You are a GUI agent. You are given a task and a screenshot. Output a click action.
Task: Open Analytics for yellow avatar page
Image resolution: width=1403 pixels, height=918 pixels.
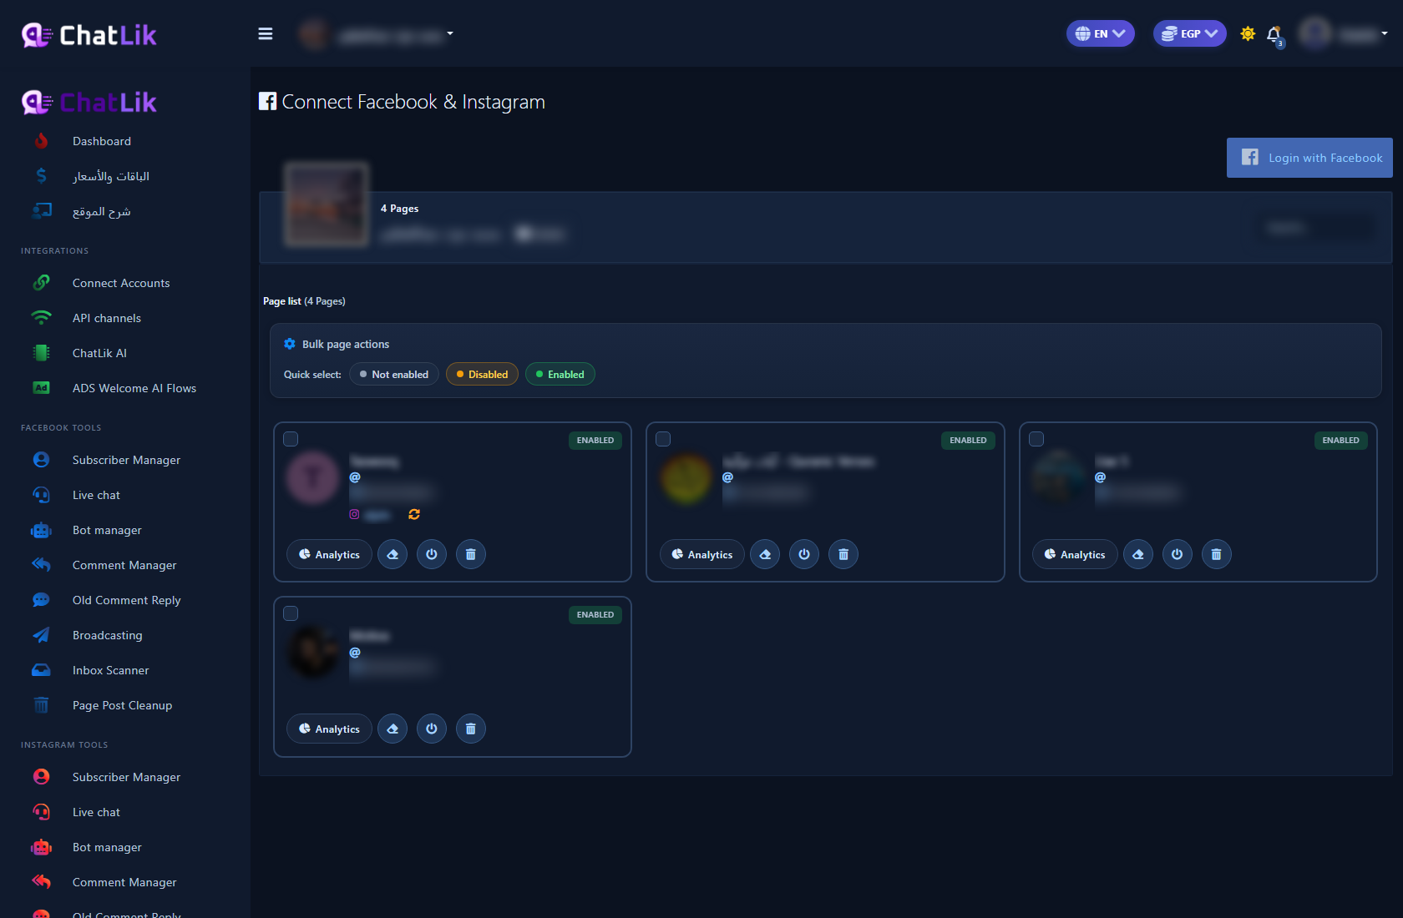point(701,554)
